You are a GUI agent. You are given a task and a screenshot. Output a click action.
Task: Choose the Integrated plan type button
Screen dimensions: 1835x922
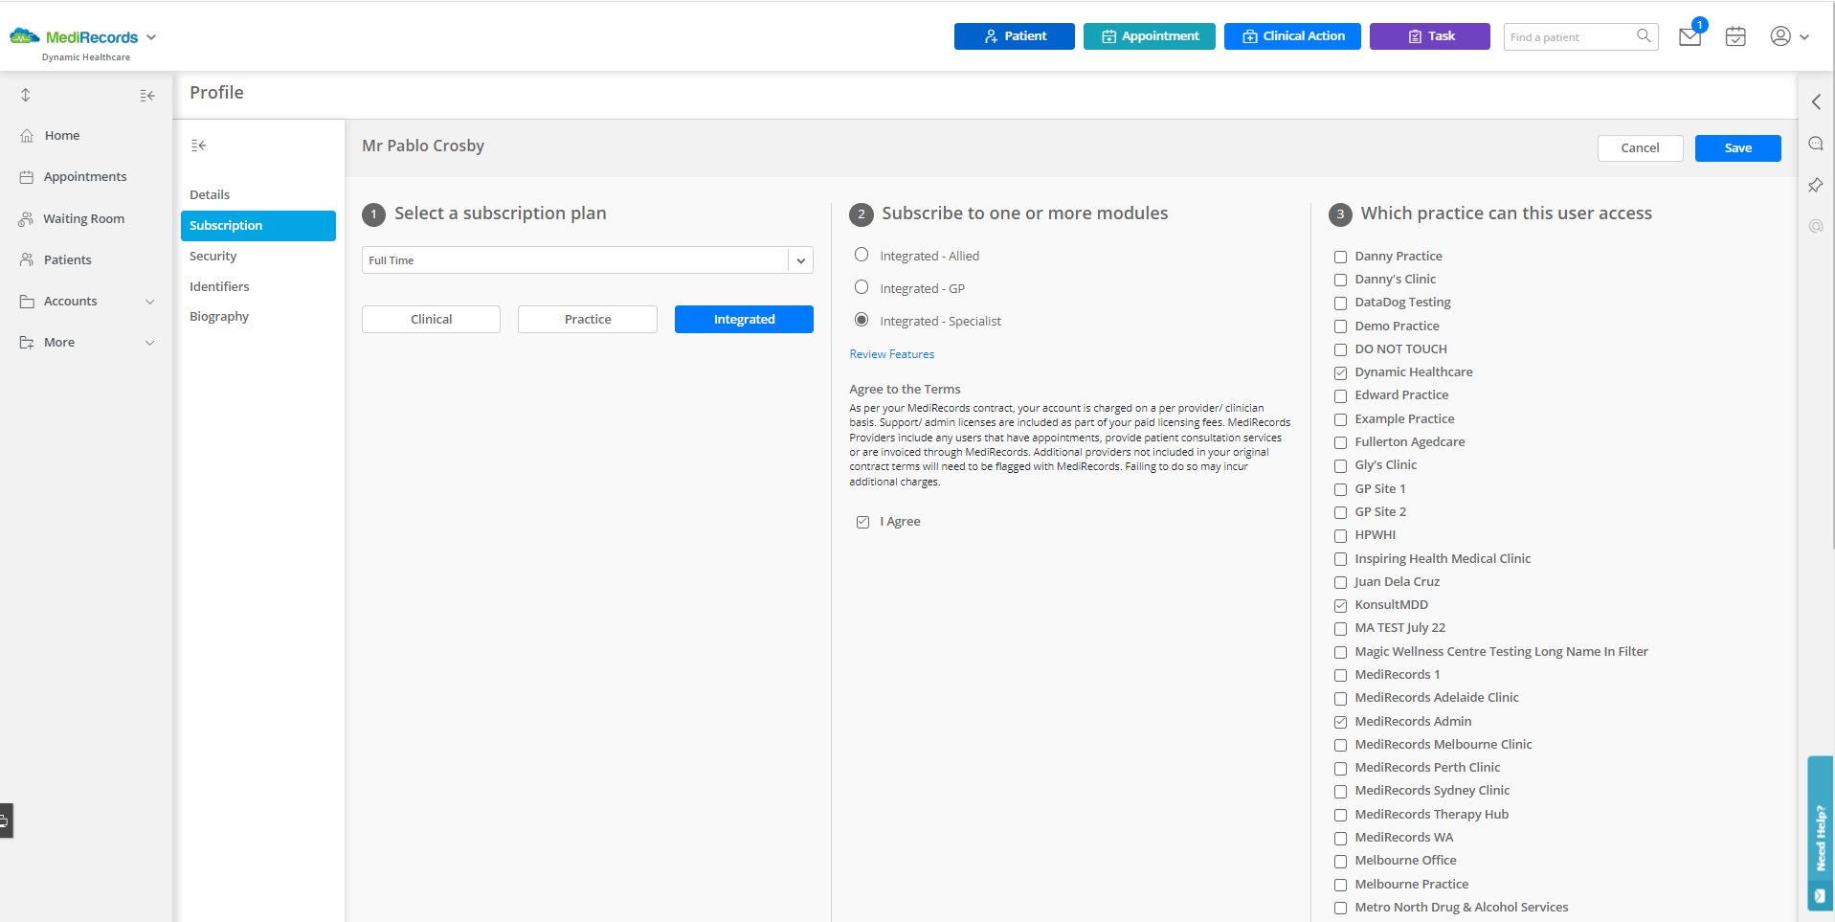pyautogui.click(x=744, y=319)
